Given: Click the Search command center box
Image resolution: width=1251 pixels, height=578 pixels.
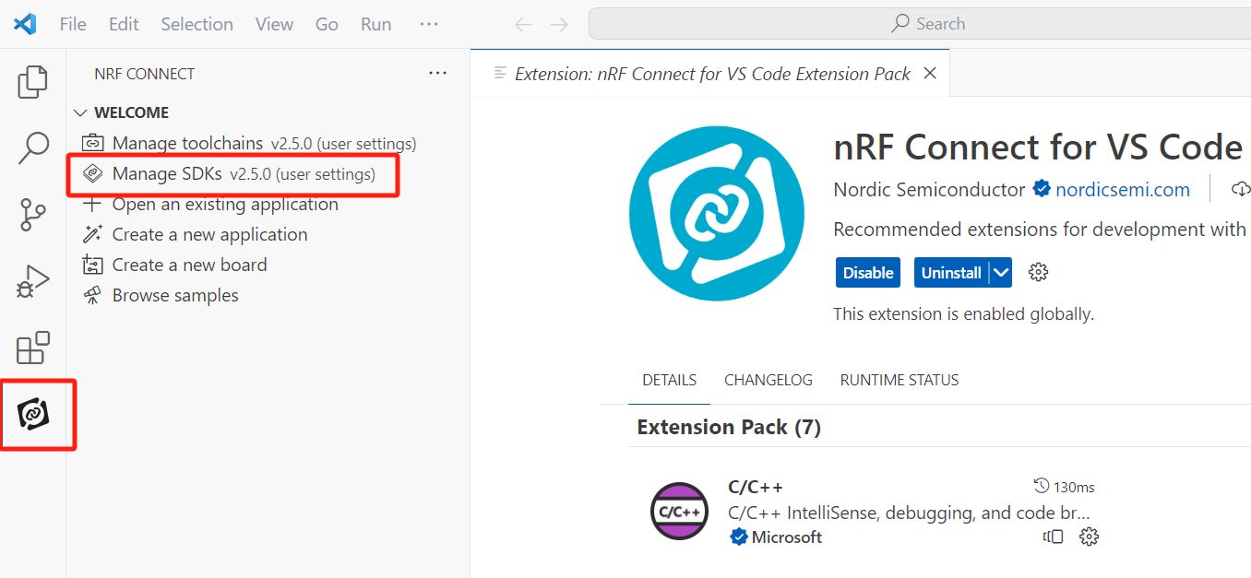Looking at the screenshot, I should 927,24.
